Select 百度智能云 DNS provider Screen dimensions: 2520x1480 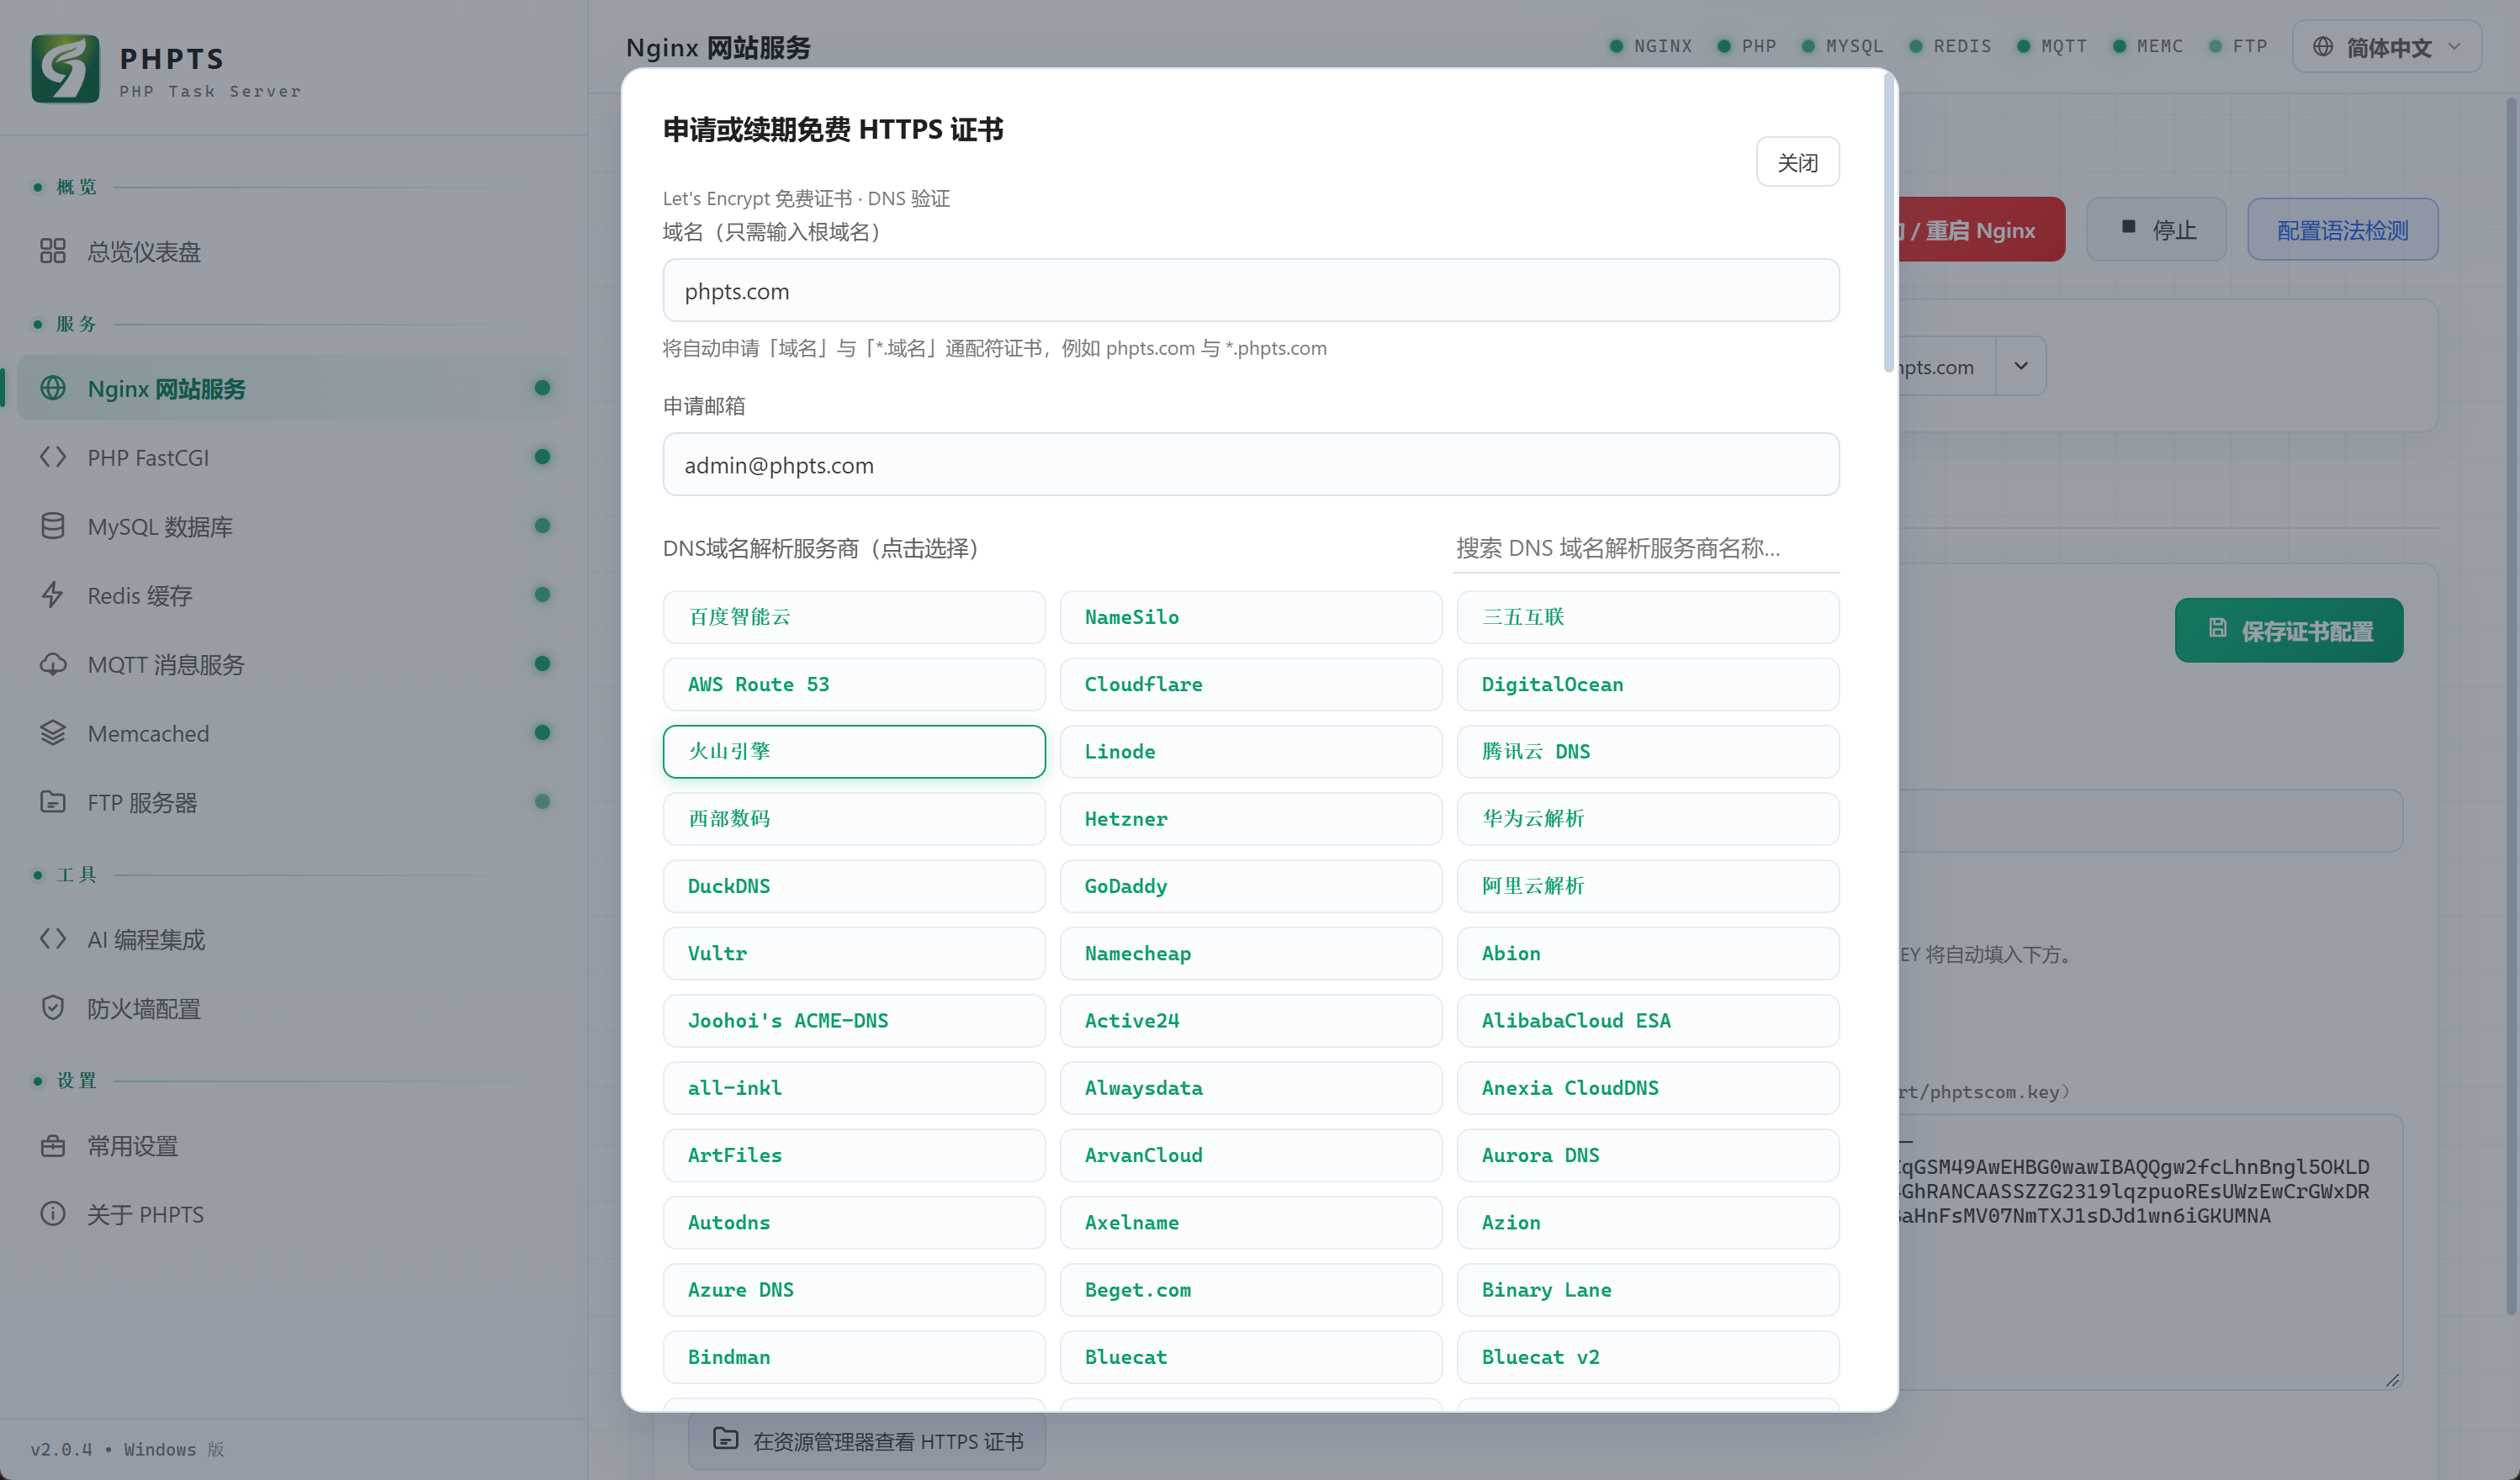(x=854, y=617)
